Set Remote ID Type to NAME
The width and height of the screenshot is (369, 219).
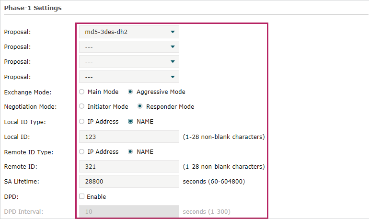point(130,152)
